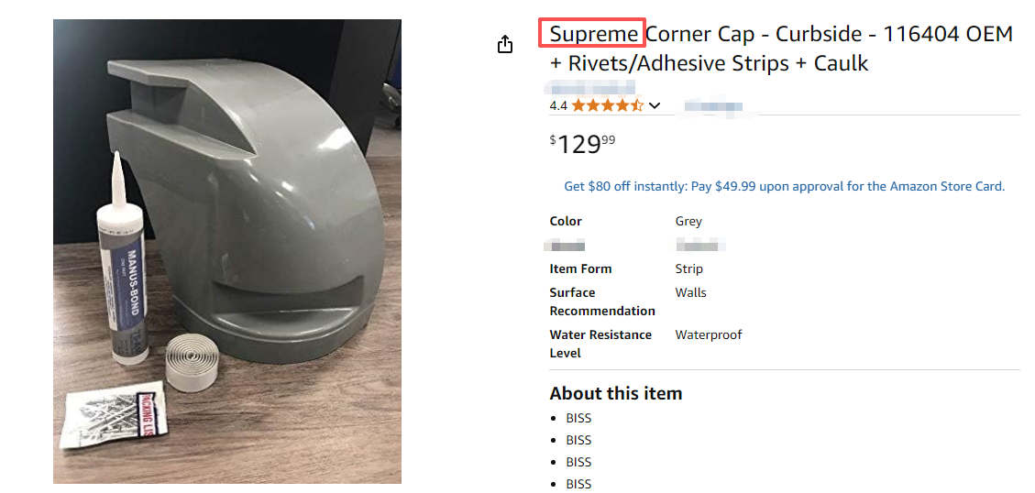Viewport: 1035px width, 493px height.
Task: Click the 4.4 rating number
Action: [x=558, y=105]
